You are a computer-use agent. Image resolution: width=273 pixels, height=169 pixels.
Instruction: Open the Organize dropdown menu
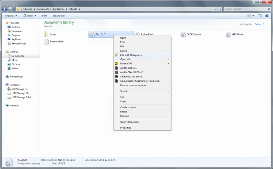pyautogui.click(x=11, y=16)
